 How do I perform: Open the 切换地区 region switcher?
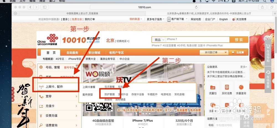tap(122, 41)
